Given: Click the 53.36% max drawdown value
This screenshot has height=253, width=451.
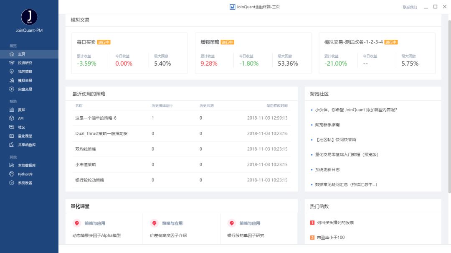Looking at the screenshot, I should (x=288, y=64).
